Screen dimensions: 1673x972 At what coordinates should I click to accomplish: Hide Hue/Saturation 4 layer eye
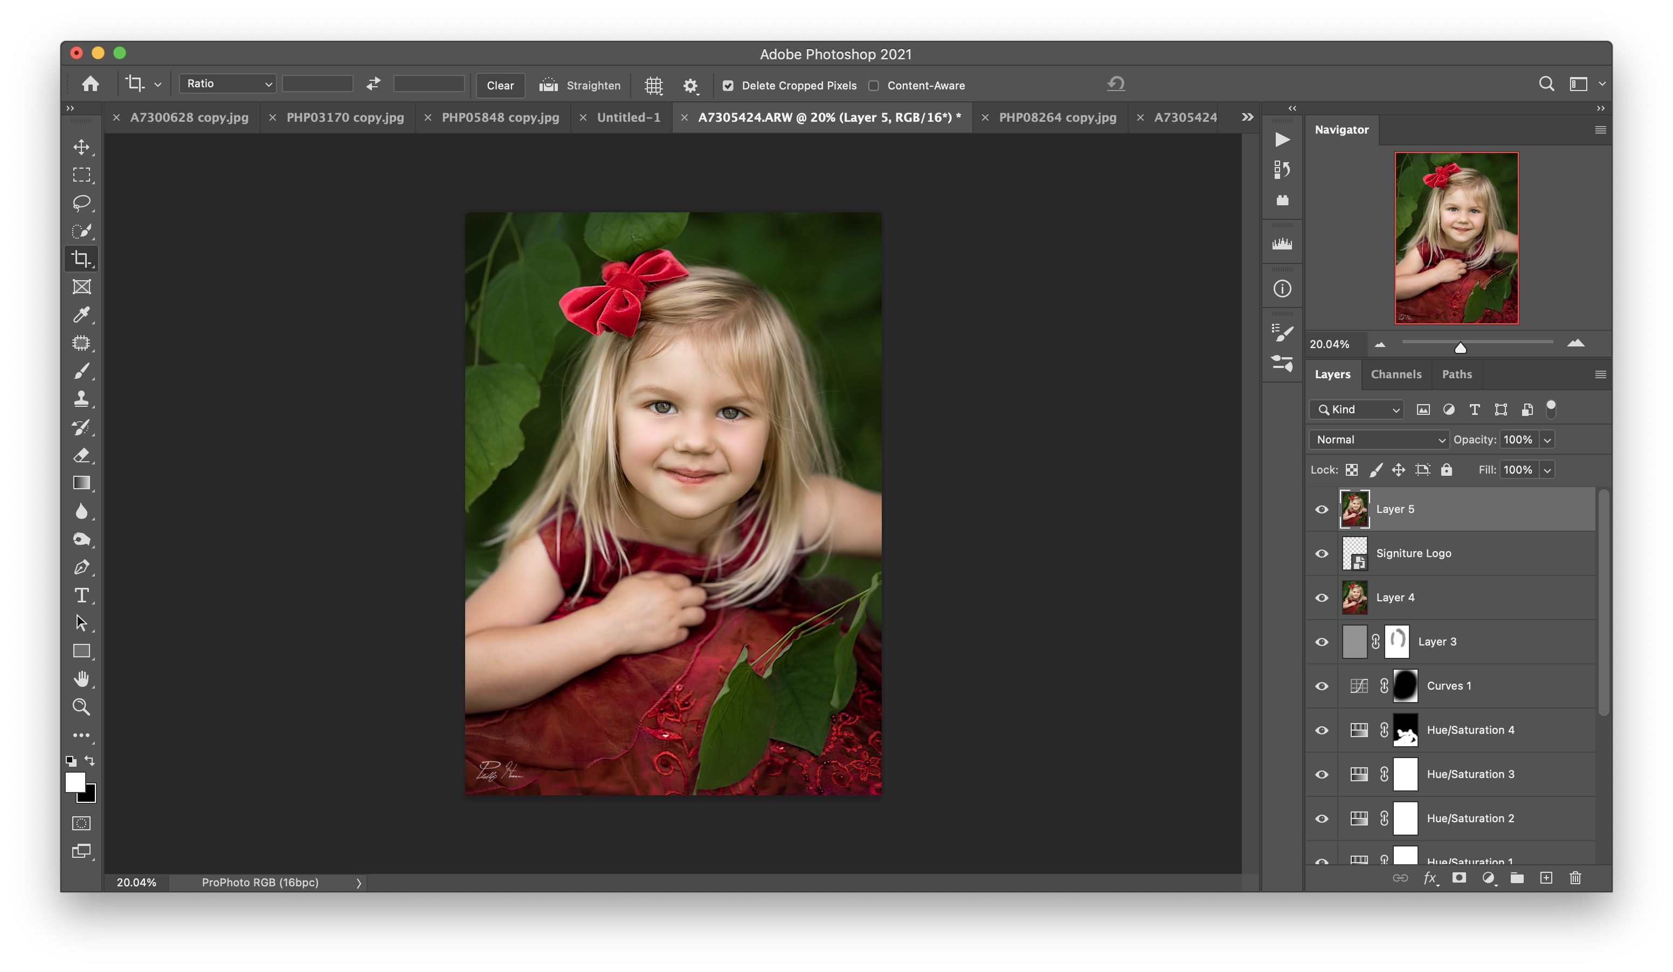(1322, 730)
